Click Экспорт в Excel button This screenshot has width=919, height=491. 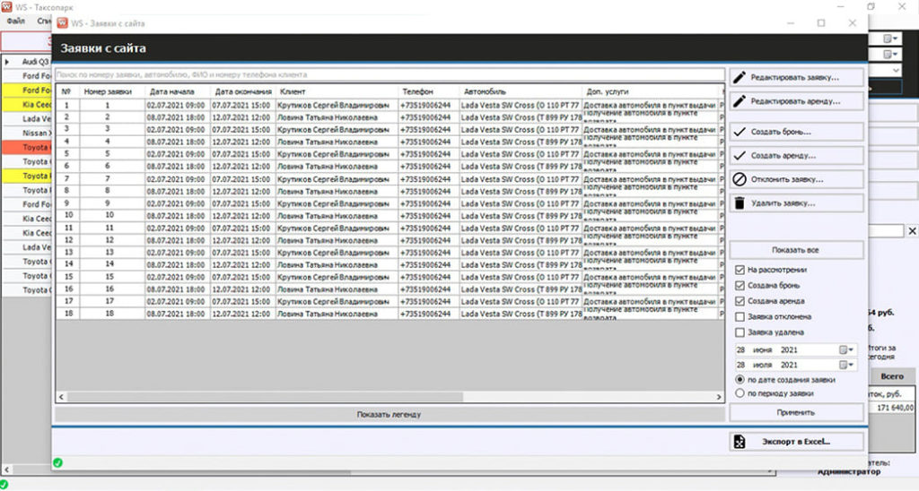(x=796, y=441)
